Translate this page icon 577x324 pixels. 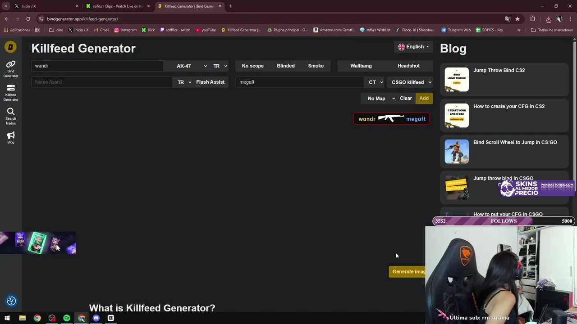pos(508,19)
